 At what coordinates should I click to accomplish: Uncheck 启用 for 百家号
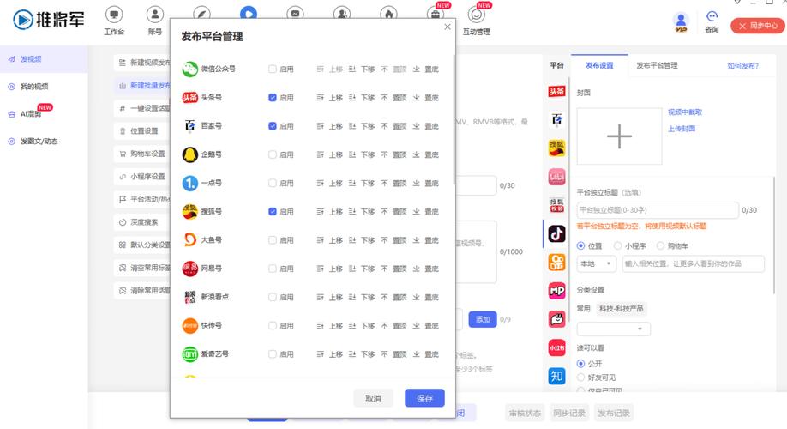click(x=272, y=126)
